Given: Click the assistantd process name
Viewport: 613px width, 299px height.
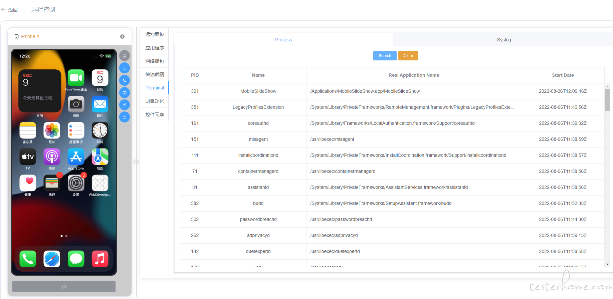Looking at the screenshot, I should (258, 187).
